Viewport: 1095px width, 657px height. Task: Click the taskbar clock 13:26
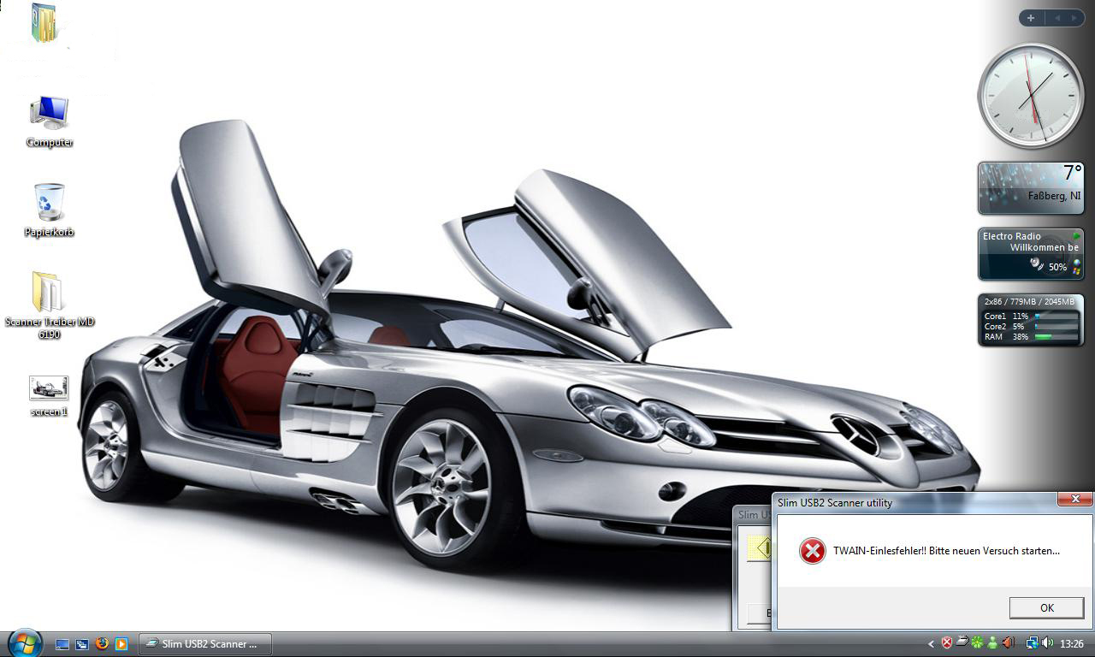[1072, 643]
